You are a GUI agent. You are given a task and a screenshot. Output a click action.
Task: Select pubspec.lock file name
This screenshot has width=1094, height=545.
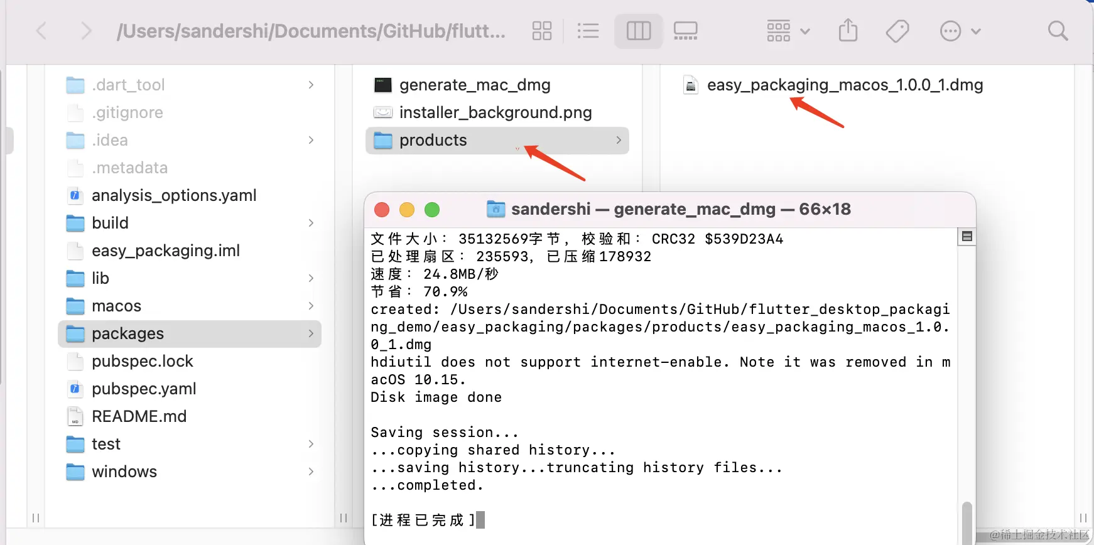coord(143,361)
